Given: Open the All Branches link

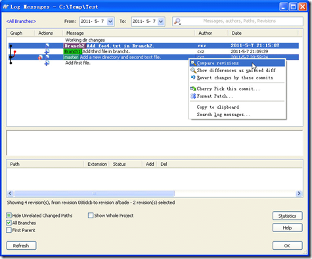Looking at the screenshot, I should pyautogui.click(x=21, y=21).
